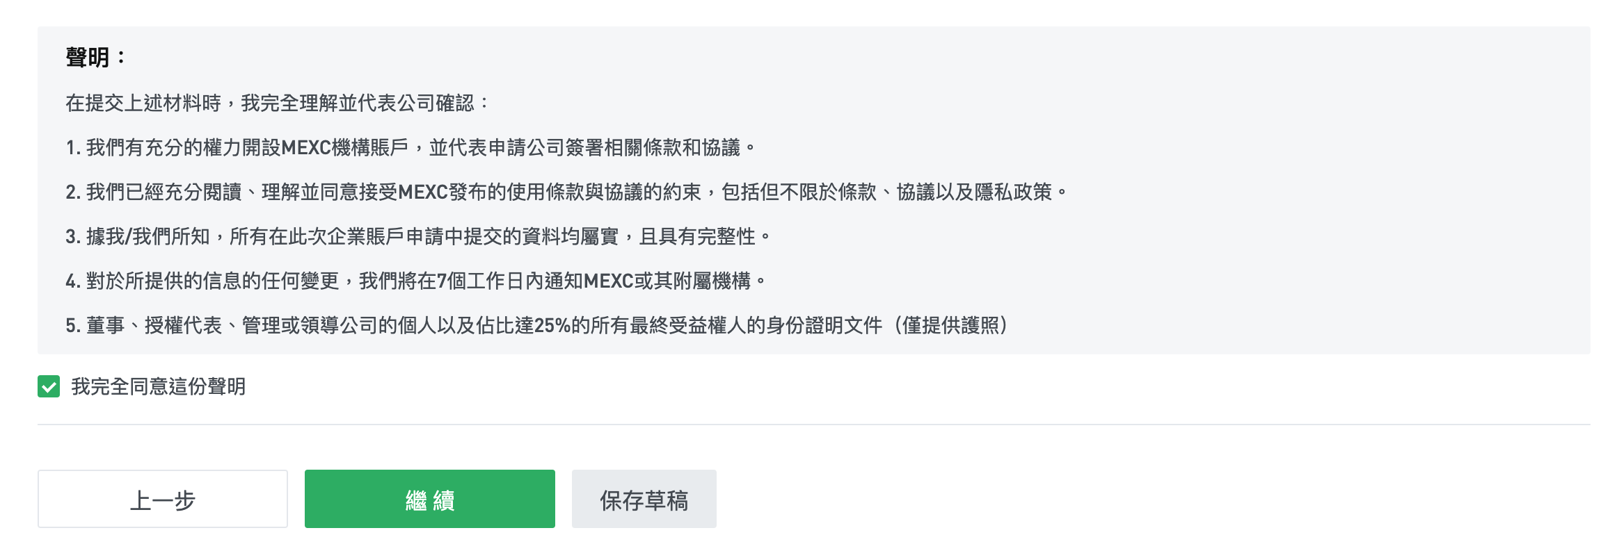Click the divider line below the checkbox
Image resolution: width=1610 pixels, height=560 pixels.
click(x=813, y=425)
